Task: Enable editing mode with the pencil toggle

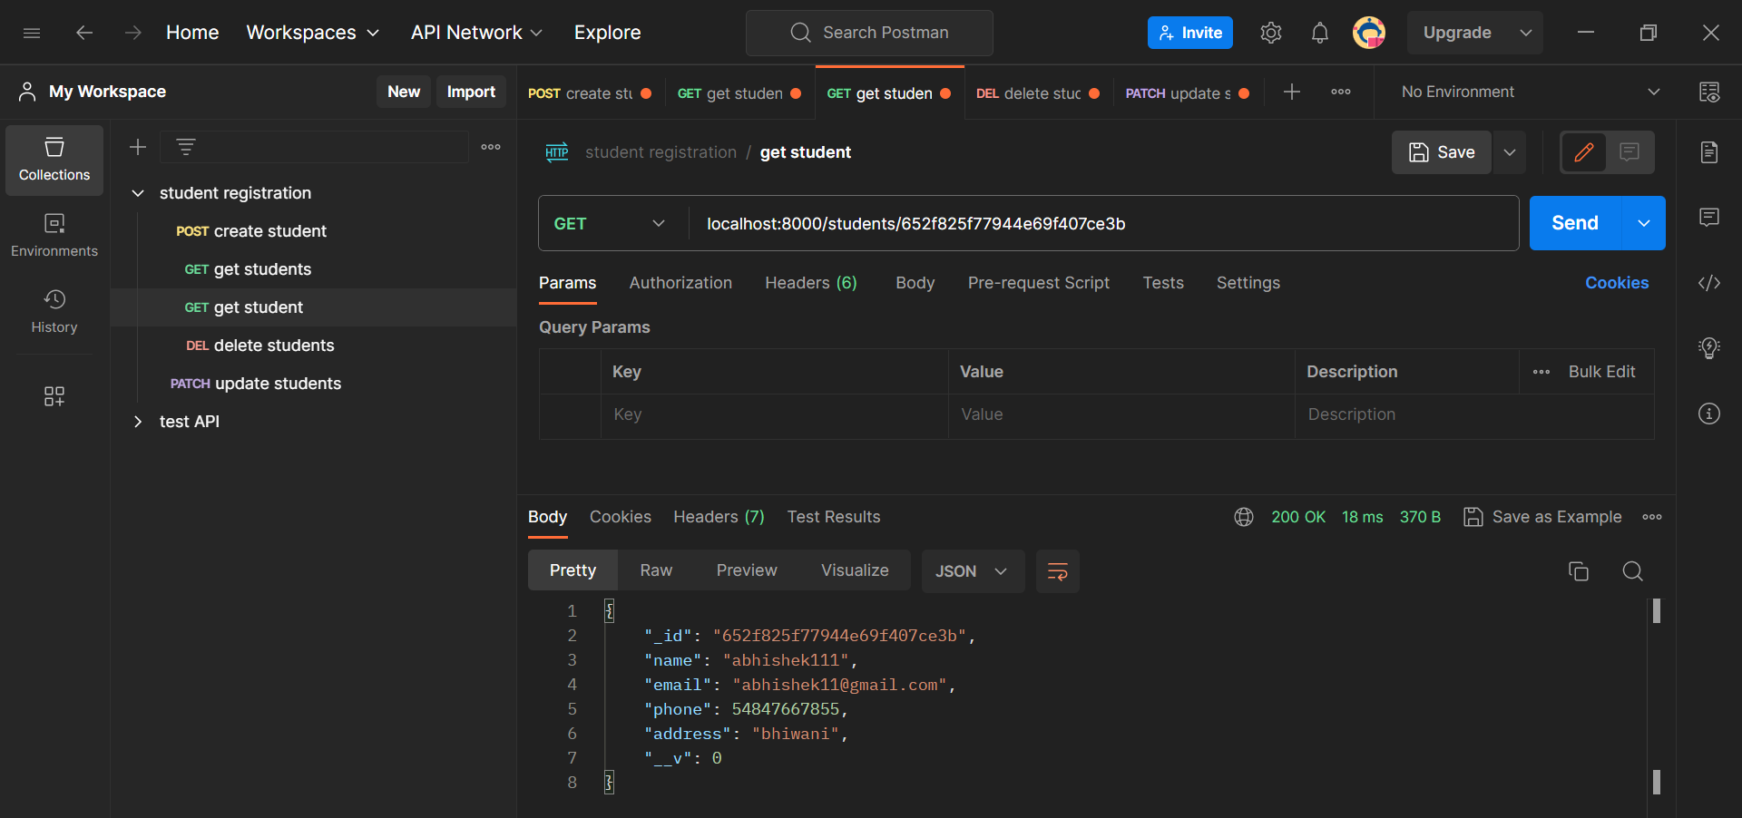Action: point(1584,151)
